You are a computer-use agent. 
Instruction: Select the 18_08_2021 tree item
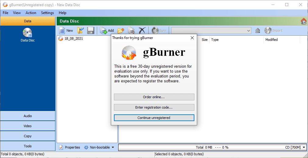coord(74,38)
